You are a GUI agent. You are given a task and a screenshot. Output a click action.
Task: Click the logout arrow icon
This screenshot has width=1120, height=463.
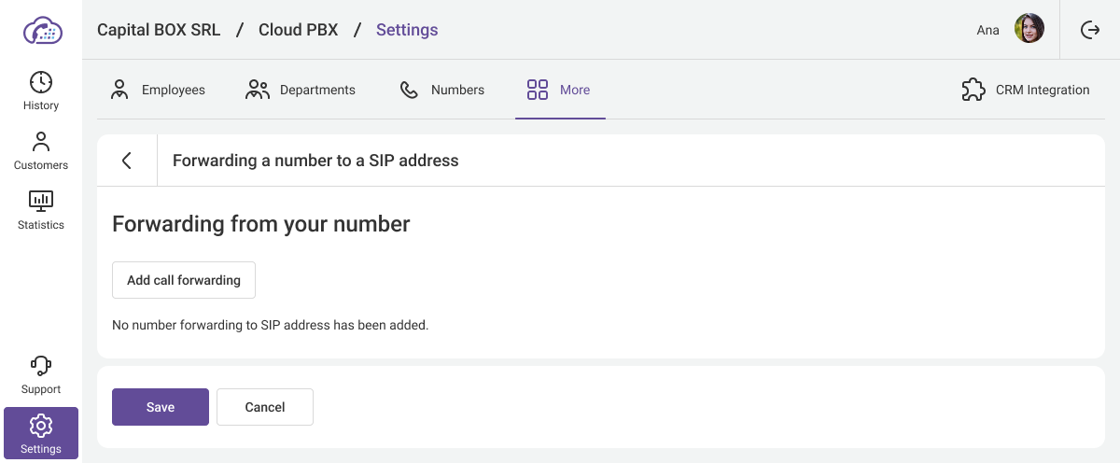(1090, 30)
